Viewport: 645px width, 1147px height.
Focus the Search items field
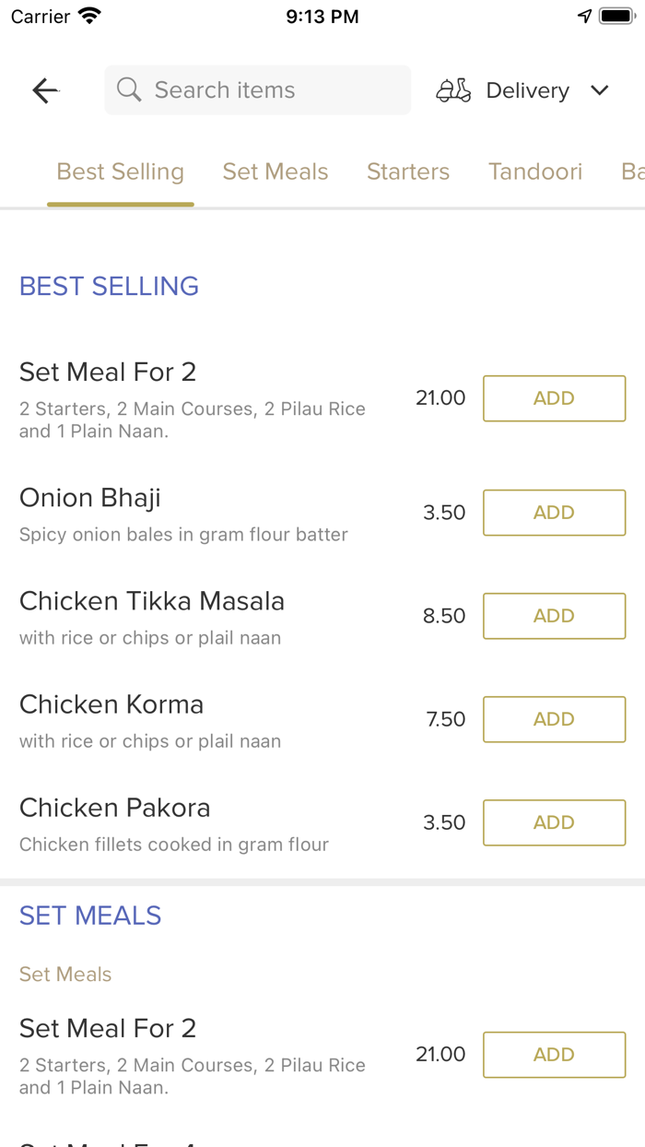(x=267, y=90)
